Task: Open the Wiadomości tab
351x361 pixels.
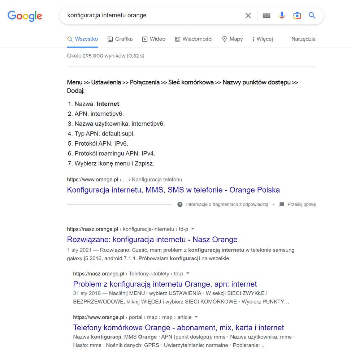Action: [194, 39]
